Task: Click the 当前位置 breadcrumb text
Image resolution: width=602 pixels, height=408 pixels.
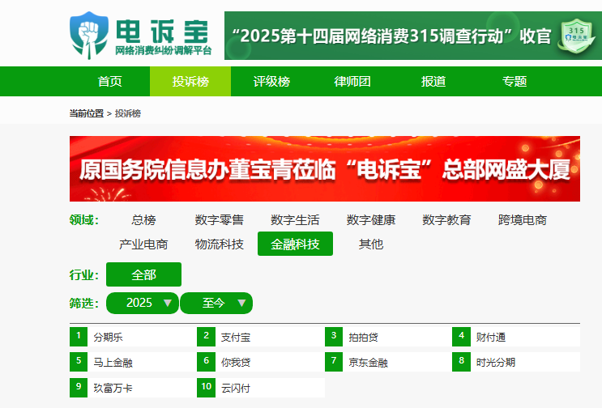Action: tap(87, 113)
